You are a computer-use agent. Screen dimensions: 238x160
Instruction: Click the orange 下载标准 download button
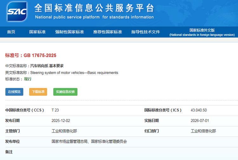38,92
